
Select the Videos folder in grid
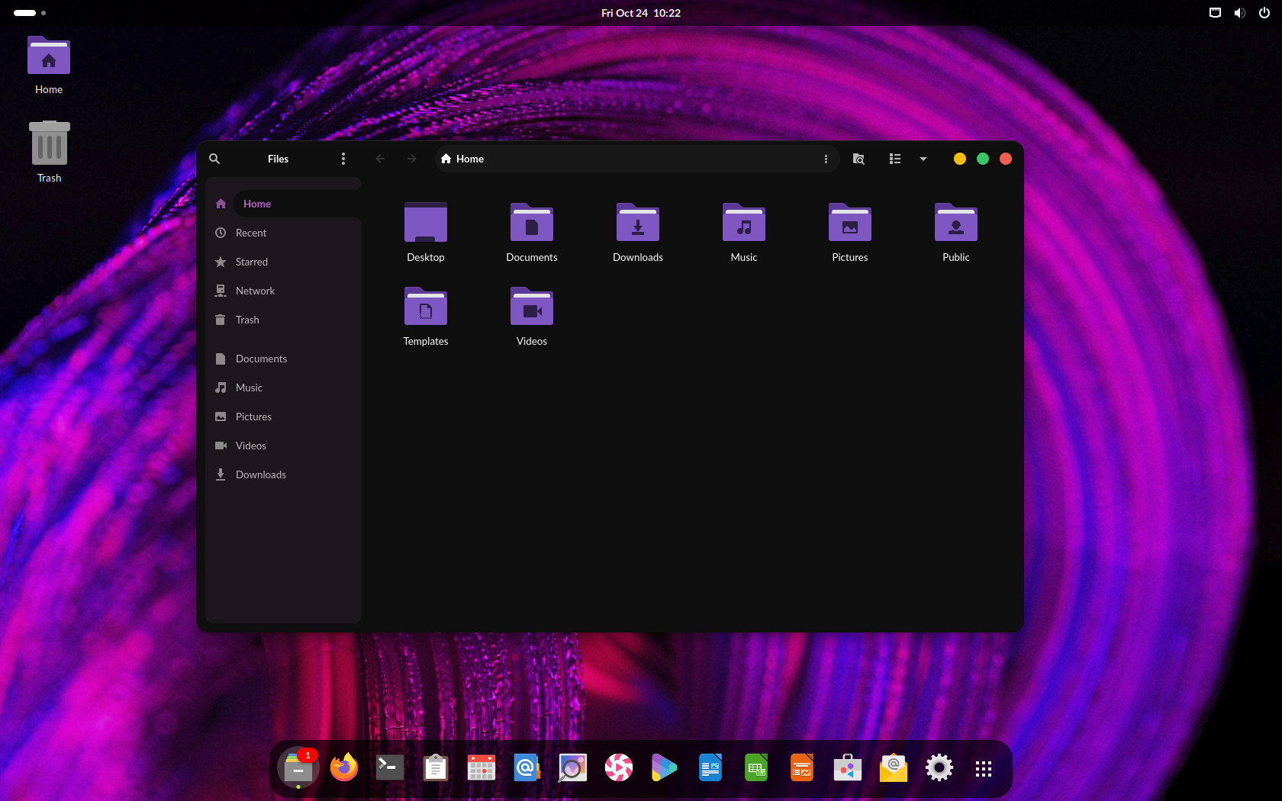[532, 307]
